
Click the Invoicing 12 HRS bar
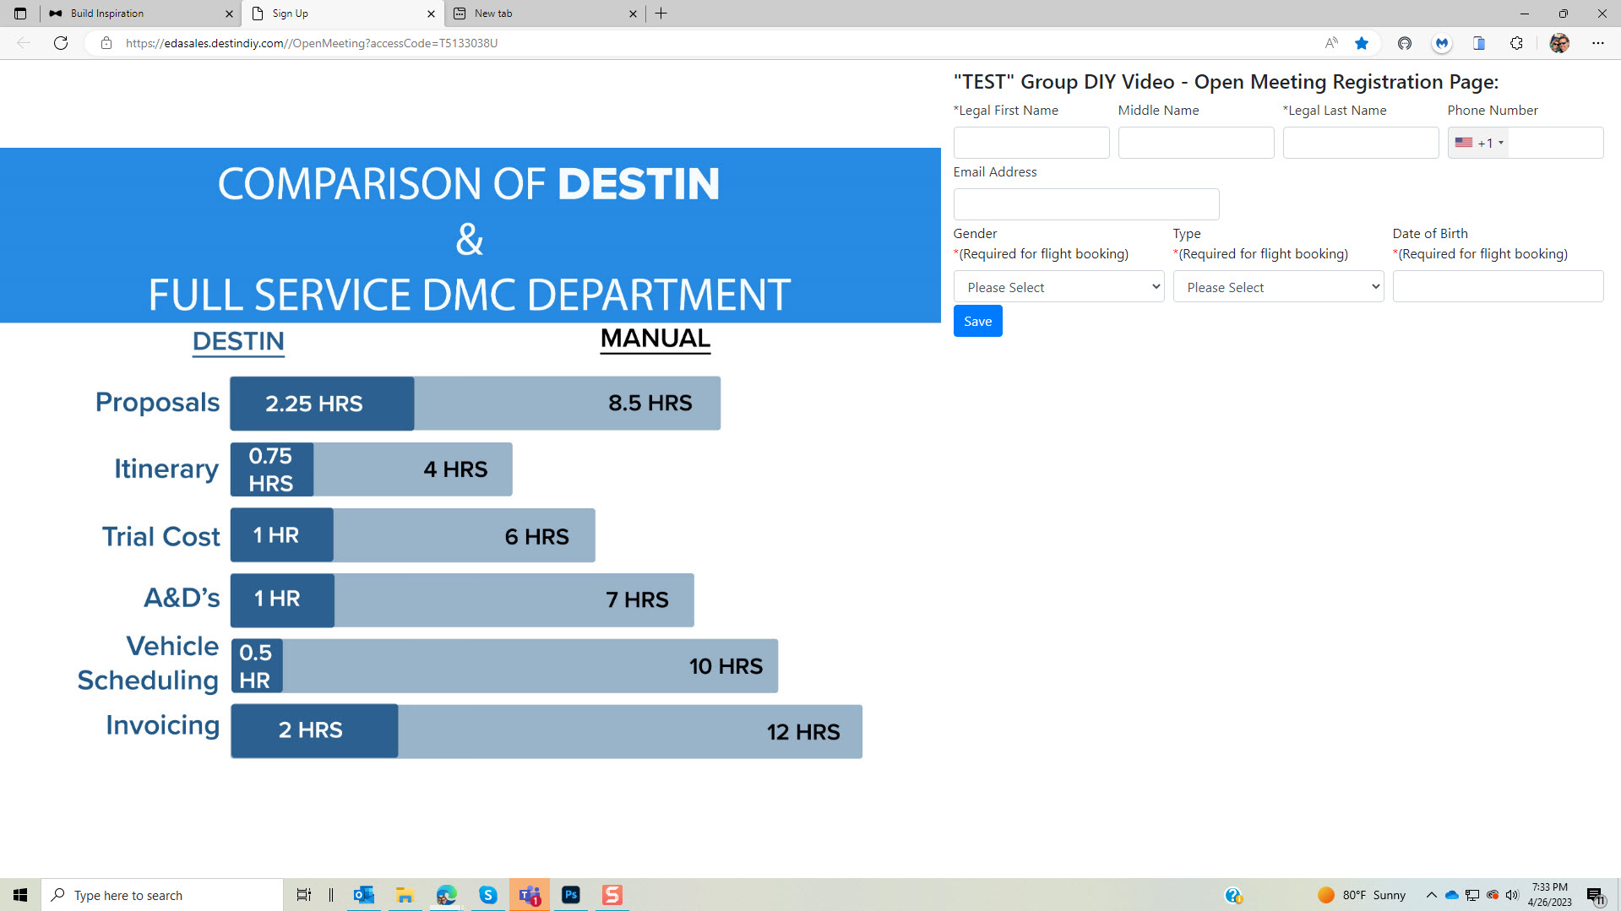coord(630,731)
